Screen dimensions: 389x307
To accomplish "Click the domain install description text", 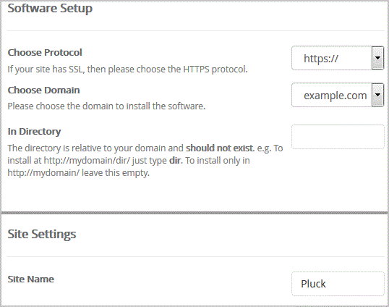I will 106,106.
